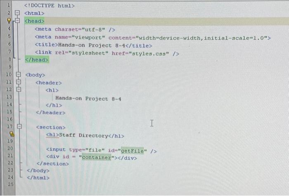Click the closing </body> tag
This screenshot has height=196, width=289.
[x=38, y=170]
